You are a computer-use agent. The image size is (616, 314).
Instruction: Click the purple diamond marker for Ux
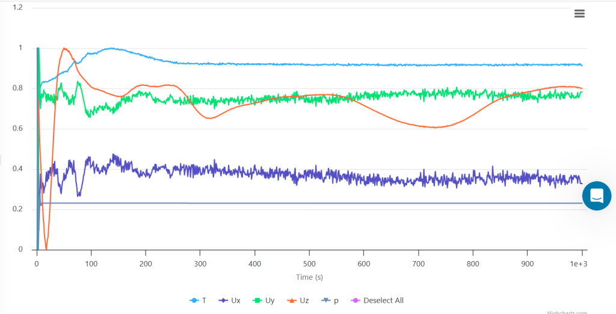coord(223,300)
